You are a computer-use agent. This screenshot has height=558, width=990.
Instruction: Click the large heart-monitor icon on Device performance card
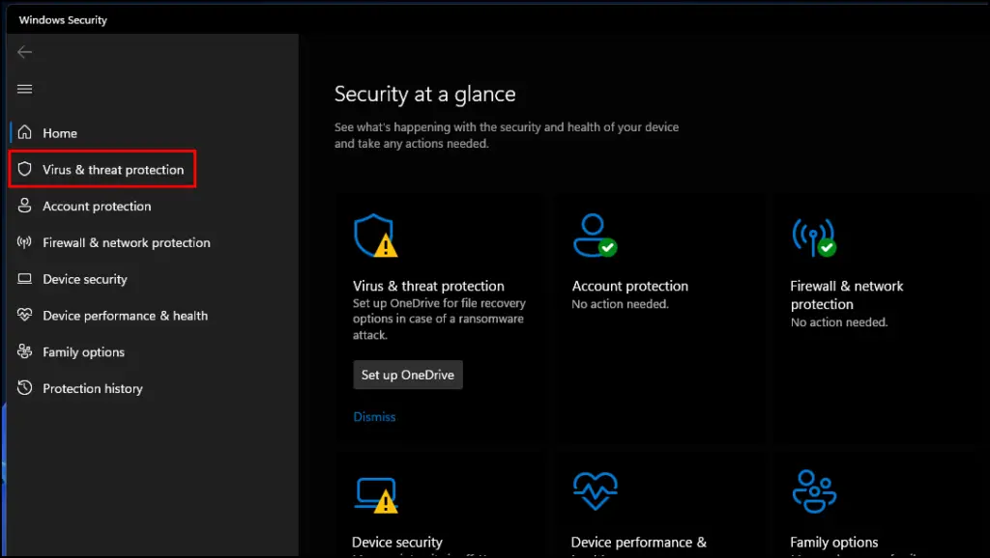[596, 490]
